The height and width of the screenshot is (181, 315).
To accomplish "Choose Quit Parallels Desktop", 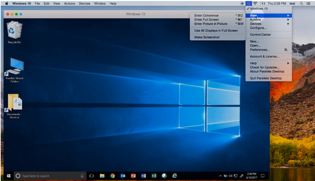I will (268, 78).
